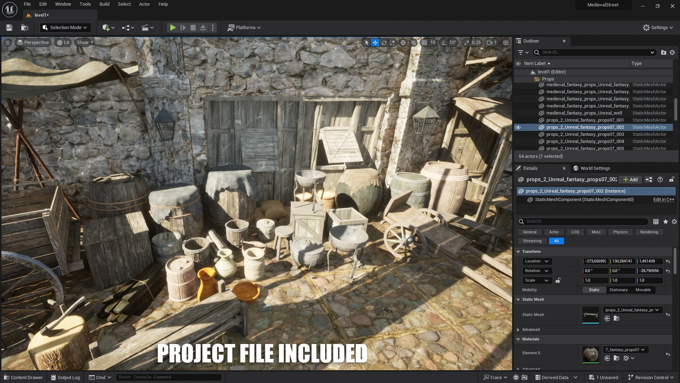Open grid snap size value 10
Image resolution: width=680 pixels, height=383 pixels.
coord(433,43)
